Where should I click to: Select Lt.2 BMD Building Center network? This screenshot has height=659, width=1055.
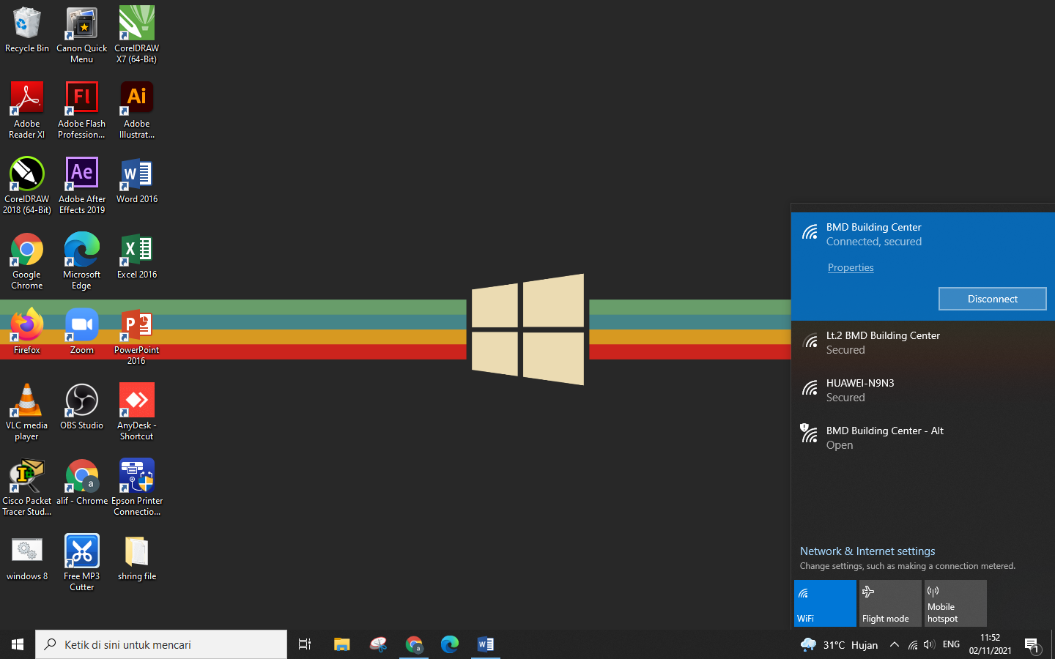923,343
